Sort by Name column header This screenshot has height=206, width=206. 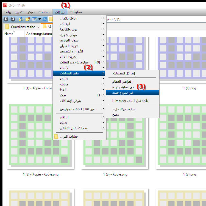(14, 34)
